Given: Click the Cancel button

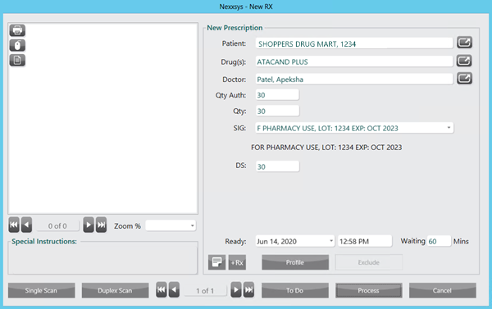Looking at the screenshot, I should pyautogui.click(x=443, y=290).
